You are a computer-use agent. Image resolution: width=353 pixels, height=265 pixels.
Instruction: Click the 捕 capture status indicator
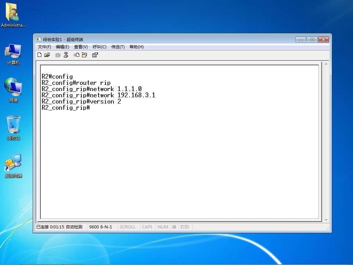(174, 227)
